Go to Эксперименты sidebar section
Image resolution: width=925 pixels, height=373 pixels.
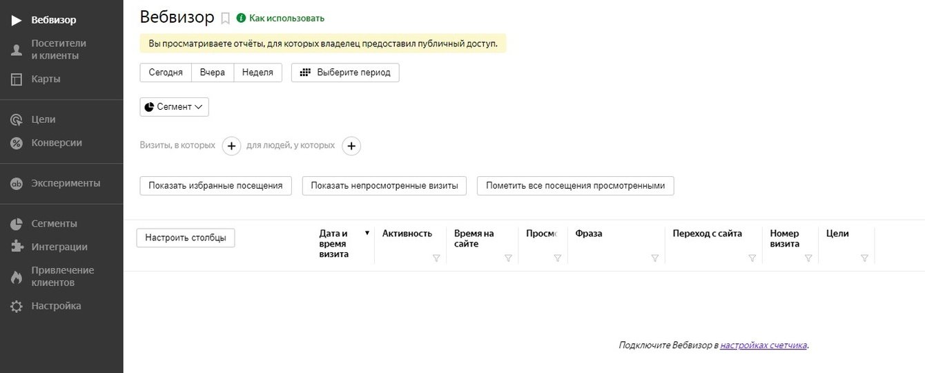[65, 183]
